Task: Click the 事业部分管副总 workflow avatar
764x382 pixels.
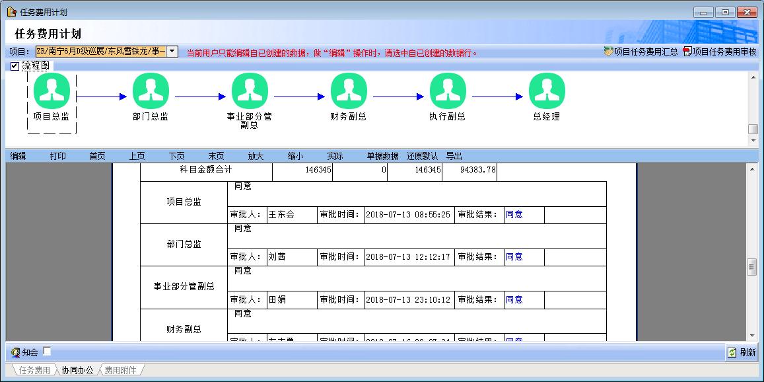Action: point(250,91)
